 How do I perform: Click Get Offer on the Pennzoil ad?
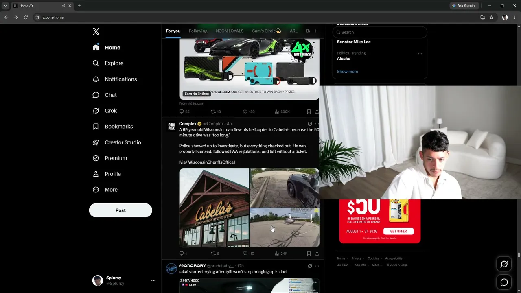pos(398,231)
